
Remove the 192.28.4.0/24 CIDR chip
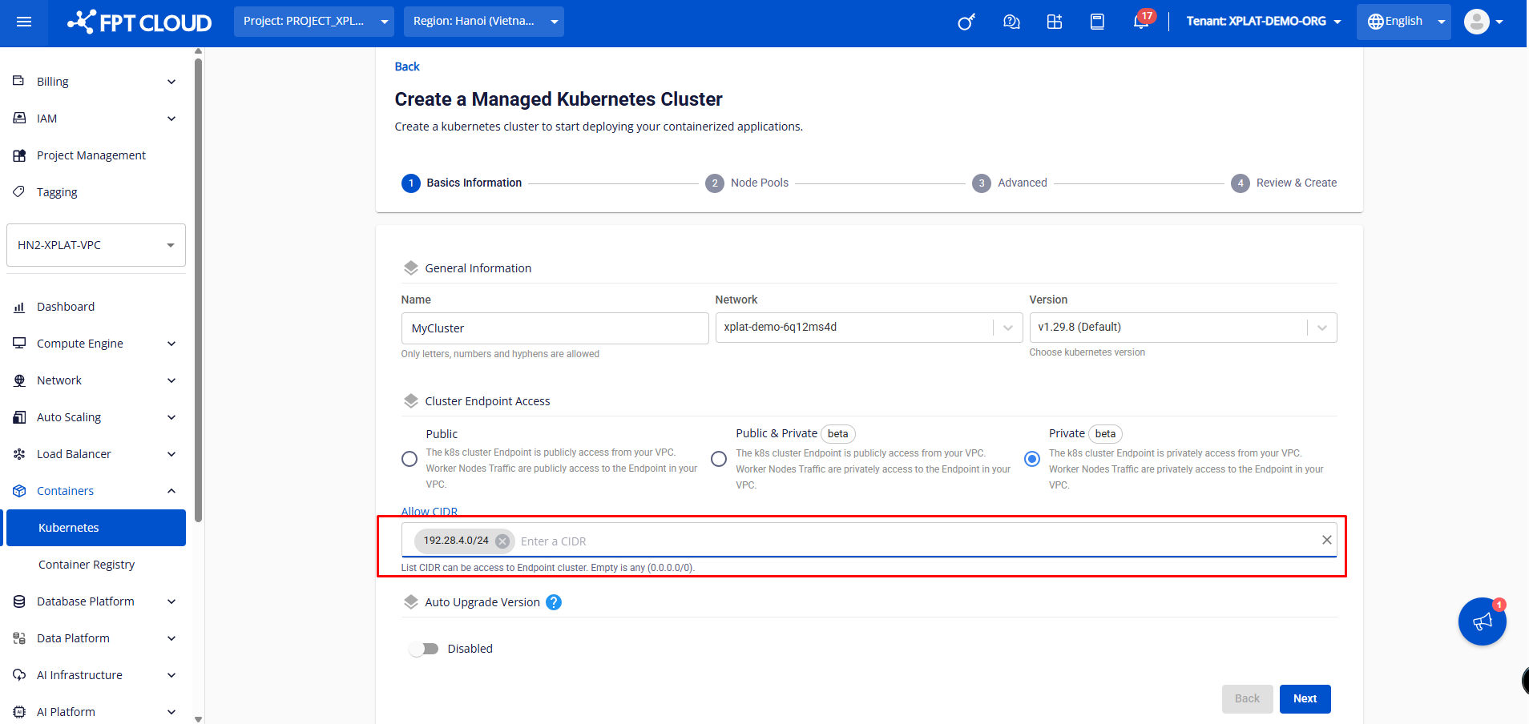[x=502, y=541]
